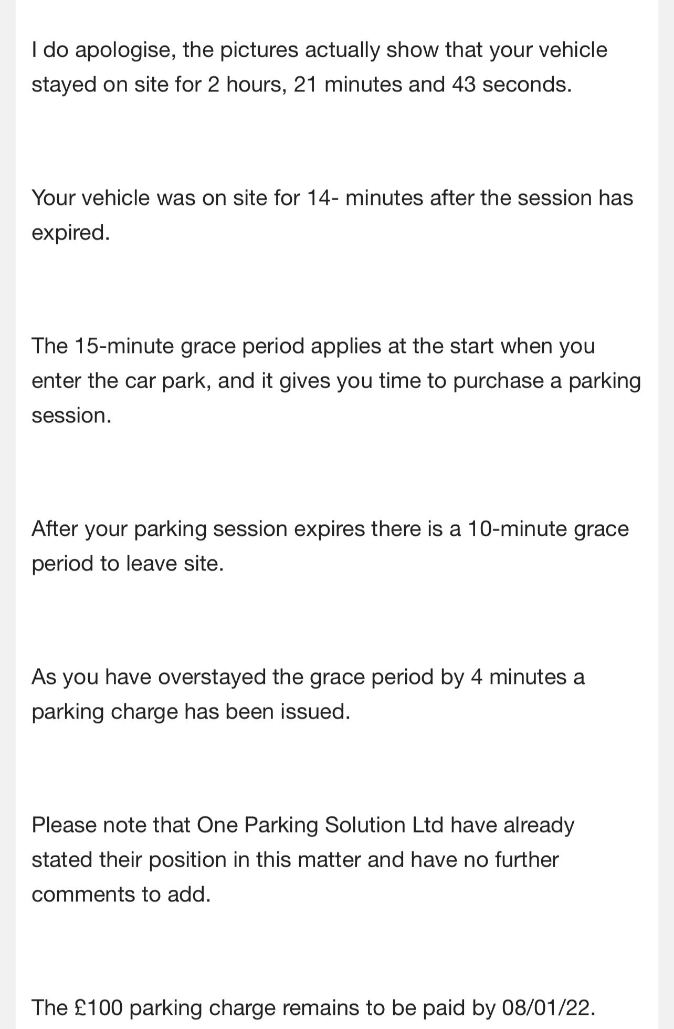Click the word 'expired.' in second paragraph
The image size is (674, 1029).
tap(71, 233)
